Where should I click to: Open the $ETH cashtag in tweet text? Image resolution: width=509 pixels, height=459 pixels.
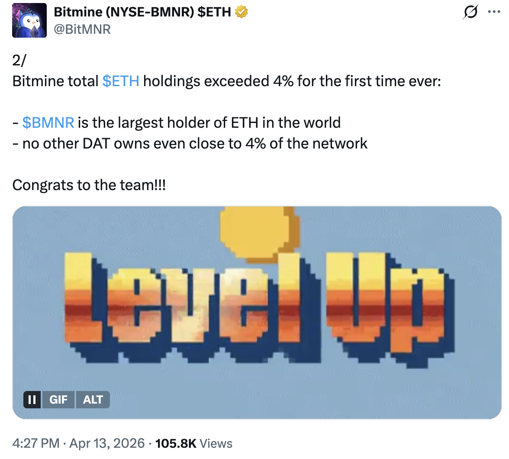(121, 81)
